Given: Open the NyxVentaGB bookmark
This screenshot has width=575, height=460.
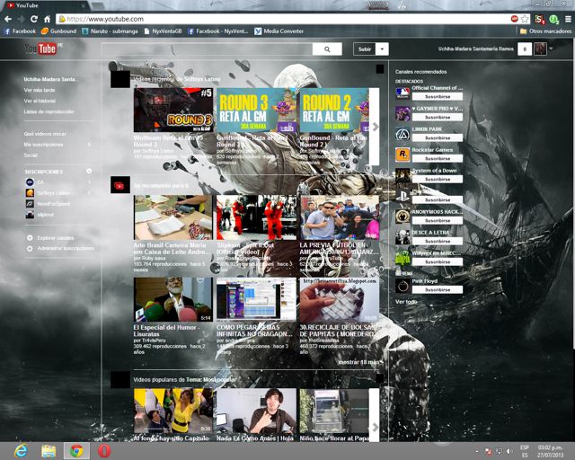Looking at the screenshot, I should 164,31.
